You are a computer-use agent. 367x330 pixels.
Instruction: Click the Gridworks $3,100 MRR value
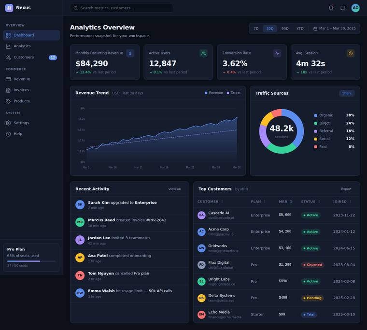pyautogui.click(x=285, y=248)
